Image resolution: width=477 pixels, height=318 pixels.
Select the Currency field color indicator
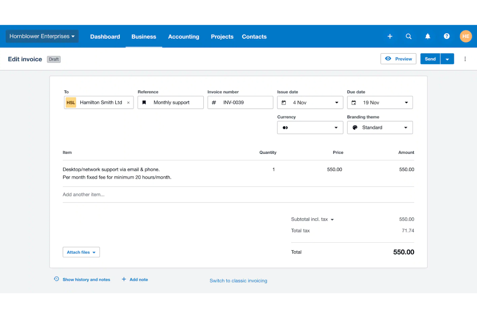[x=285, y=127]
